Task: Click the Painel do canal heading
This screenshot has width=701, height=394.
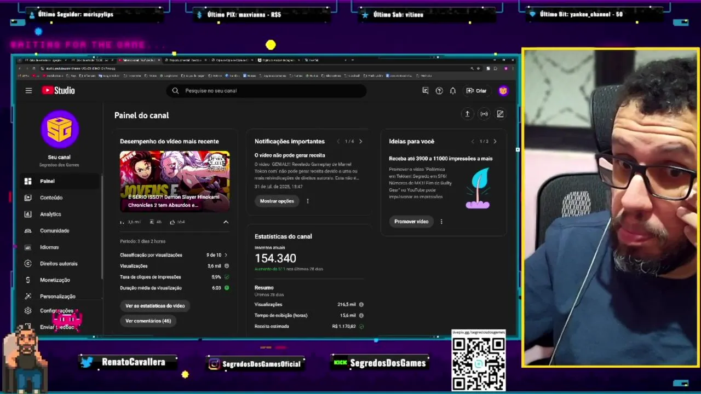Action: pos(141,115)
